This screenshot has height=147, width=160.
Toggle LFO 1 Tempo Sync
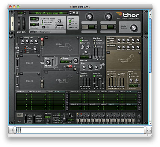tap(81, 43)
